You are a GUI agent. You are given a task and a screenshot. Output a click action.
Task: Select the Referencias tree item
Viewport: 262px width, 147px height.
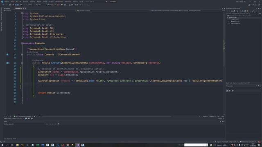(x=236, y=22)
